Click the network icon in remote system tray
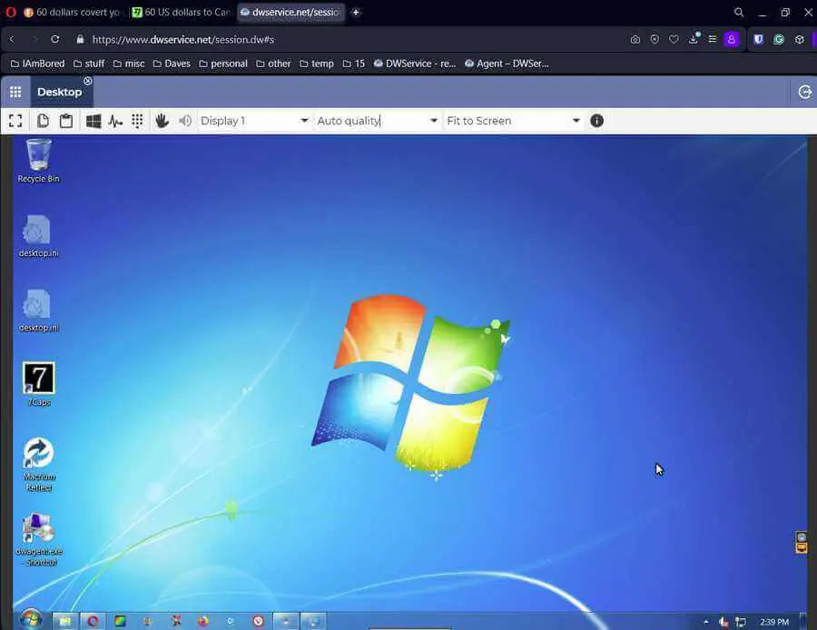The image size is (817, 630). click(741, 622)
